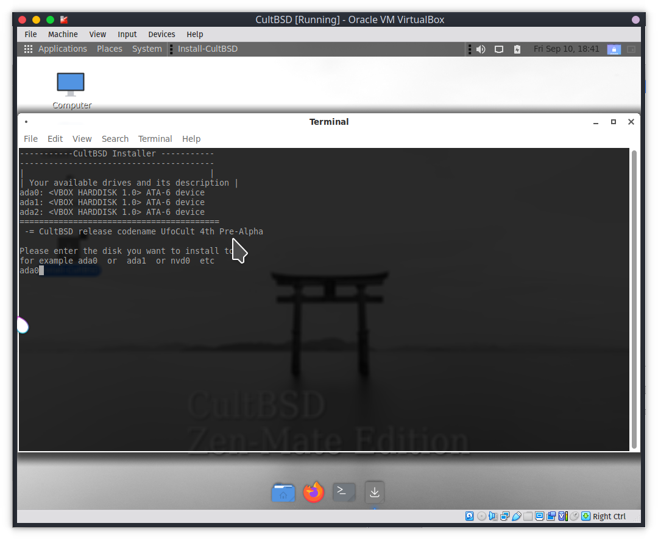Click the terminal's vertical scrollbar
This screenshot has width=658, height=540.
(x=634, y=298)
